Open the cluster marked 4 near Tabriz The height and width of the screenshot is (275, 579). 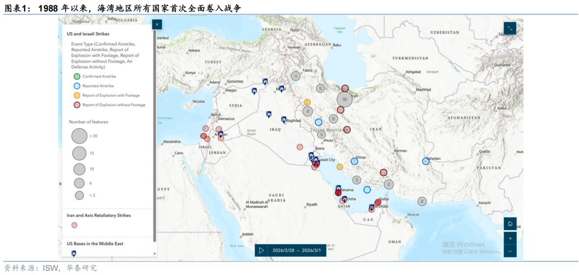295,76
